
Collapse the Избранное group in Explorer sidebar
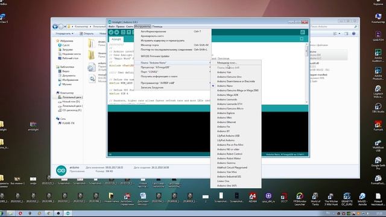pos(65,41)
